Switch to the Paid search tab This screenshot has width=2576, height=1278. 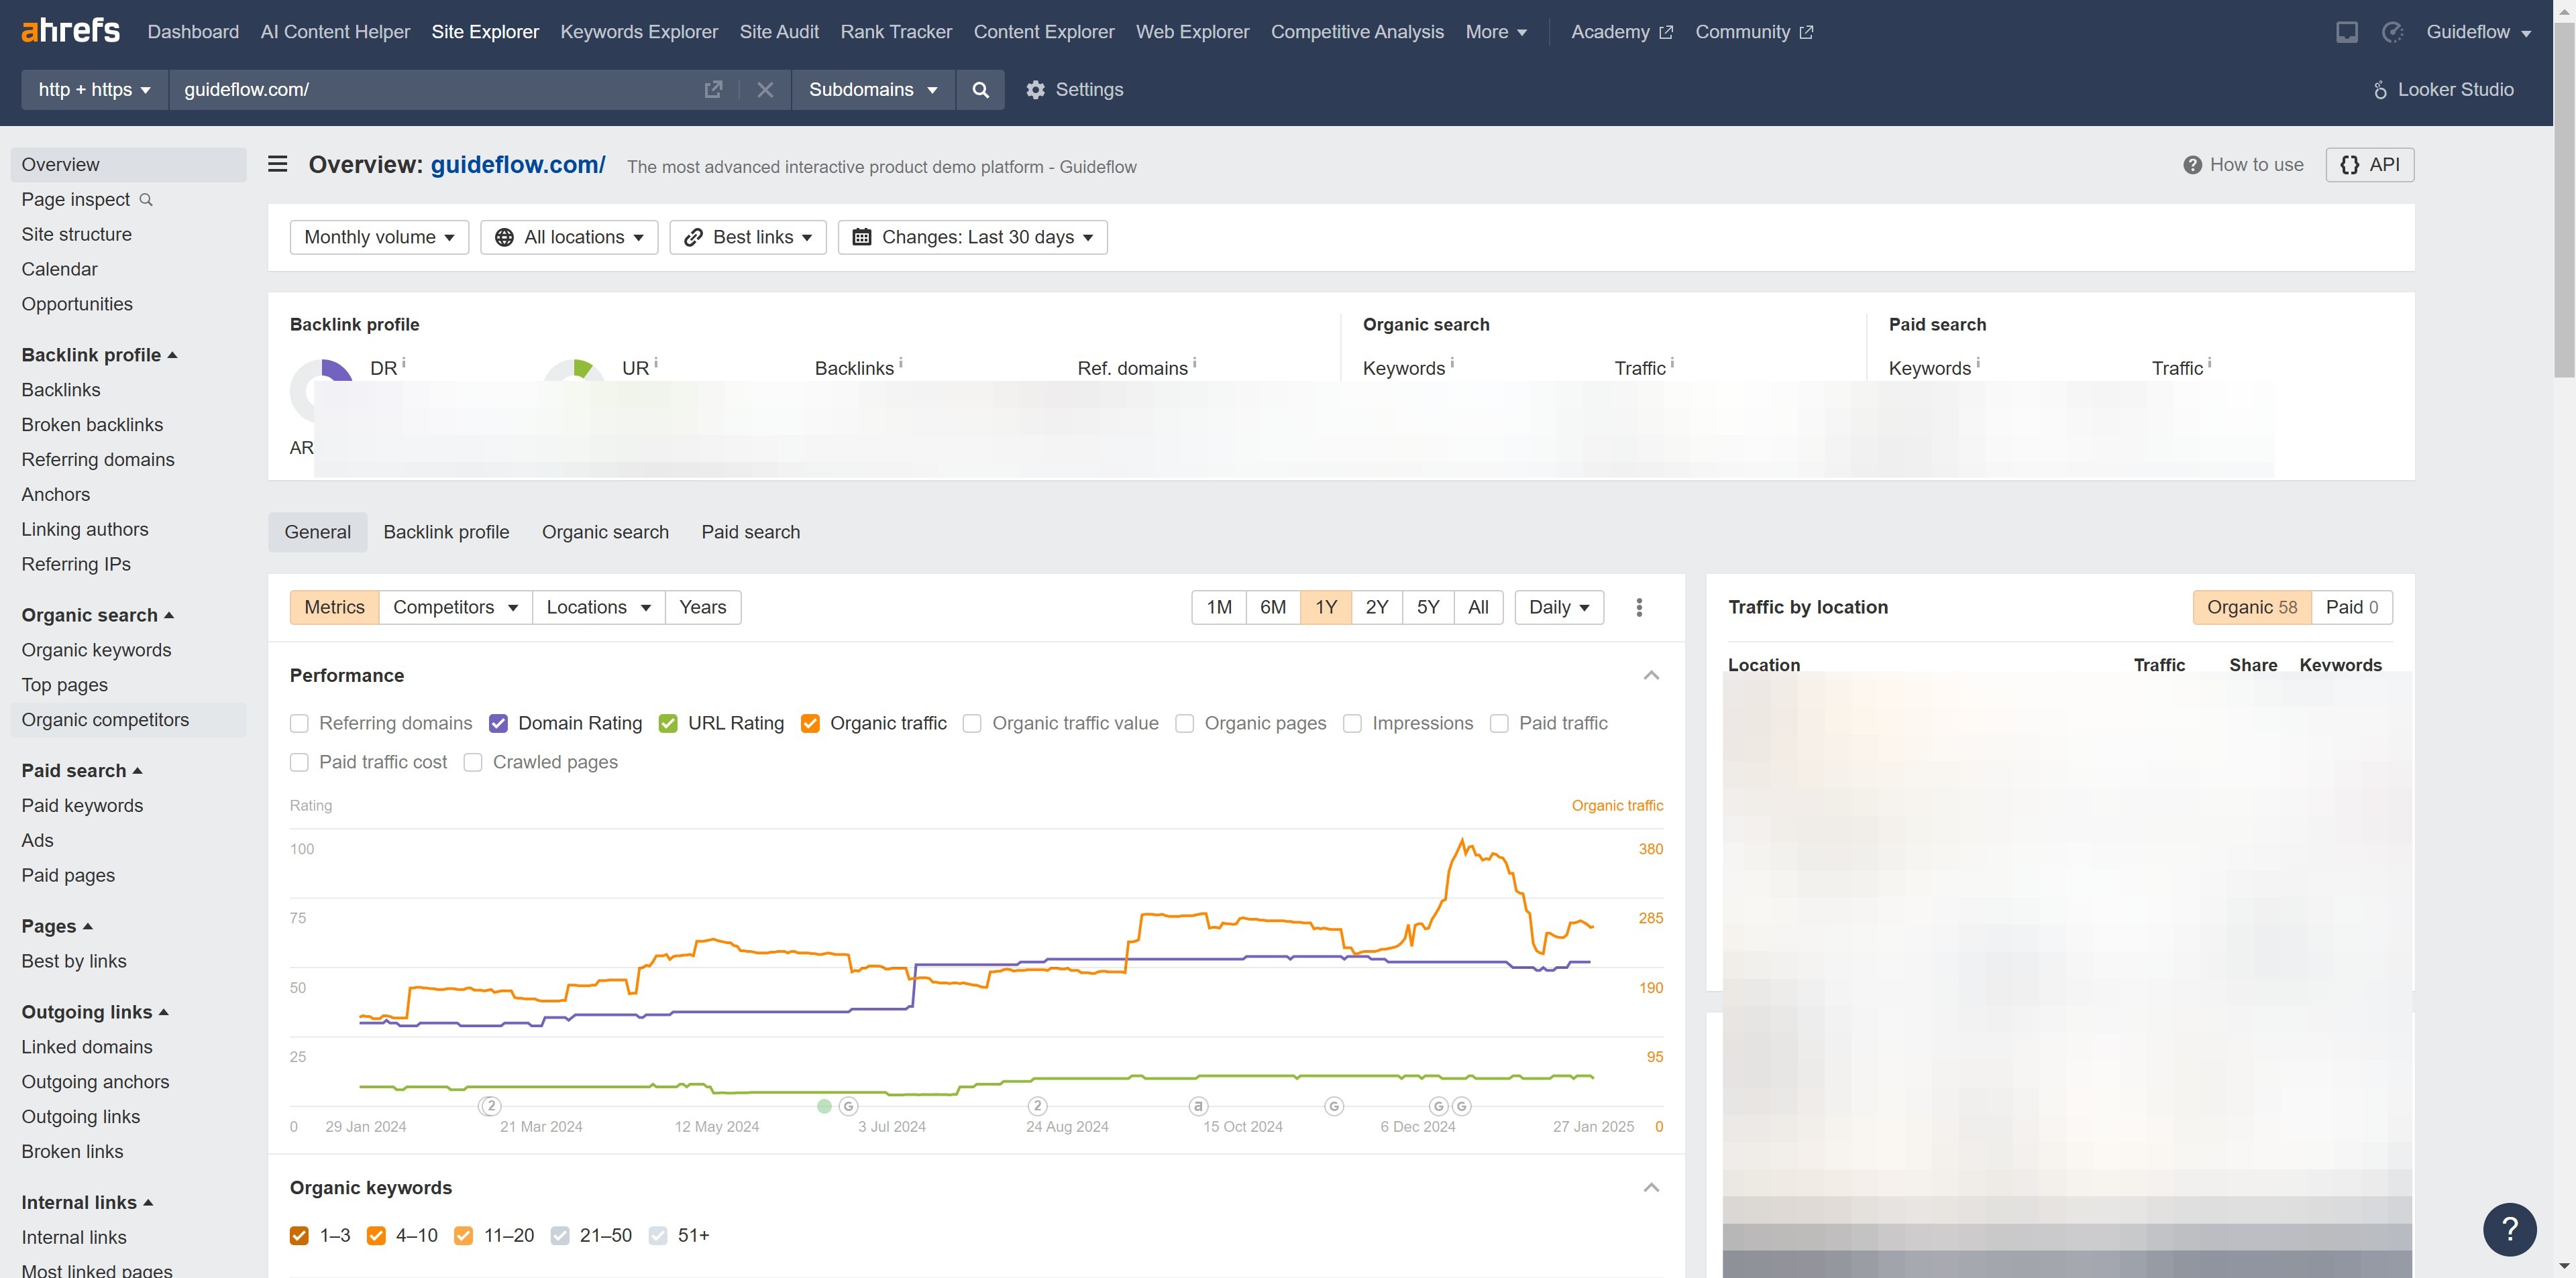coord(750,532)
